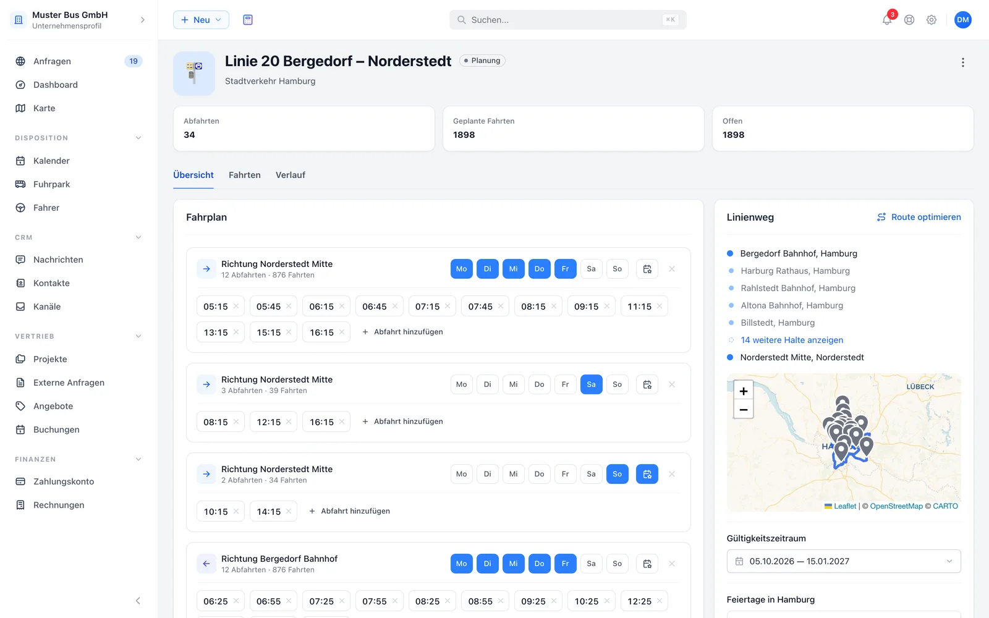Switch to the Fahrten tab
Viewport: 989px width, 618px height.
(245, 175)
